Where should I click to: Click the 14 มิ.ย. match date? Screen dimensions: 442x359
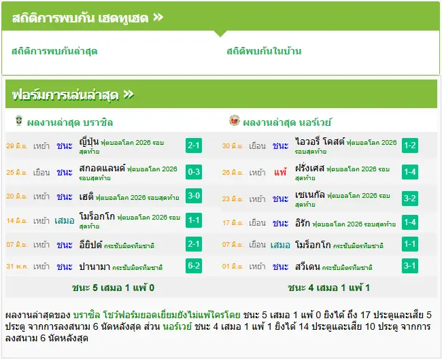(16, 221)
